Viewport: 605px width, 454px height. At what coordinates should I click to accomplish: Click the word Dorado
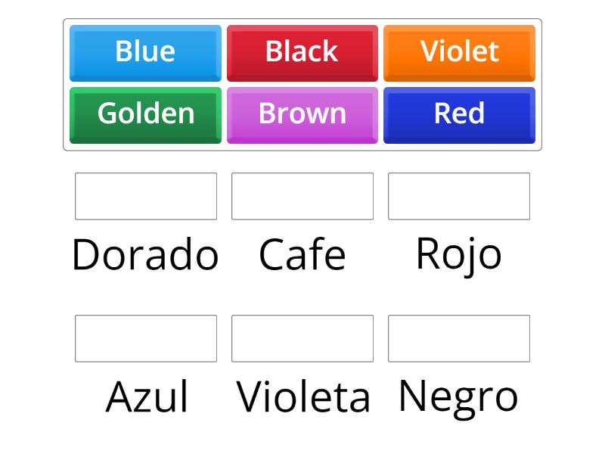[x=145, y=255]
